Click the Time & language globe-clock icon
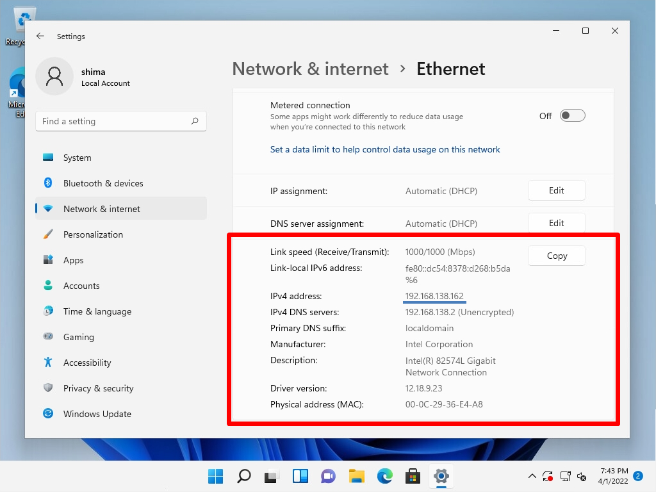Image resolution: width=656 pixels, height=492 pixels. tap(48, 311)
